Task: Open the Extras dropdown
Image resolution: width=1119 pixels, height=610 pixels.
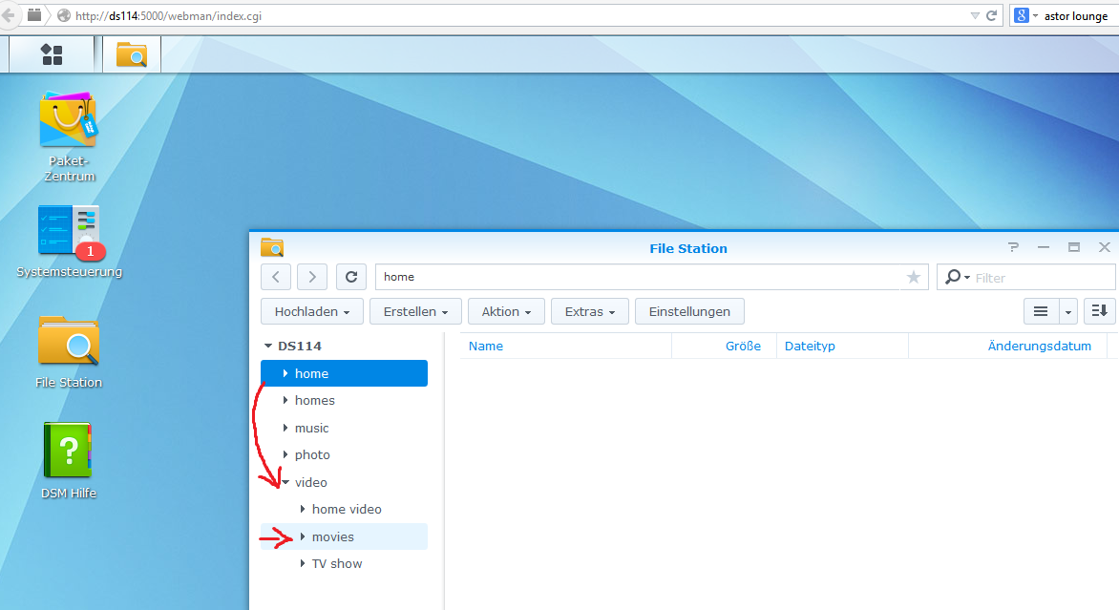Action: (x=589, y=312)
